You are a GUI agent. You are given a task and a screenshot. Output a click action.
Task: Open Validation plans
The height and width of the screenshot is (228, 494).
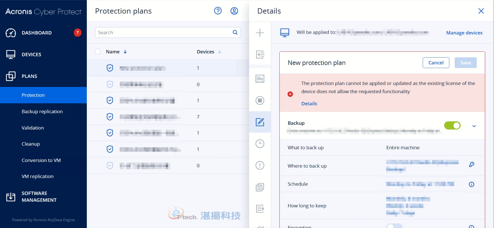click(x=33, y=128)
